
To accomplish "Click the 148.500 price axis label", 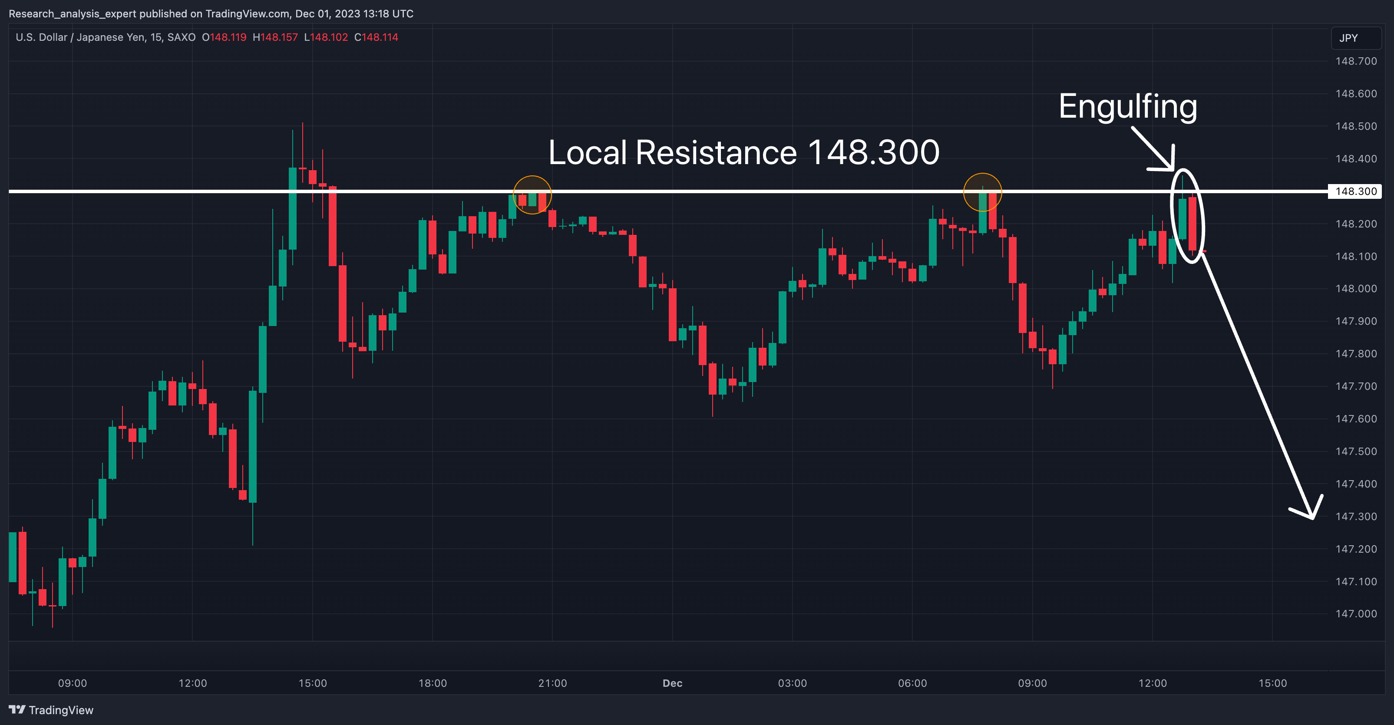I will point(1356,126).
